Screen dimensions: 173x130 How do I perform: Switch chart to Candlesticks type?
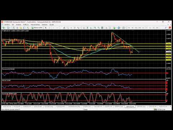coord(87,28)
